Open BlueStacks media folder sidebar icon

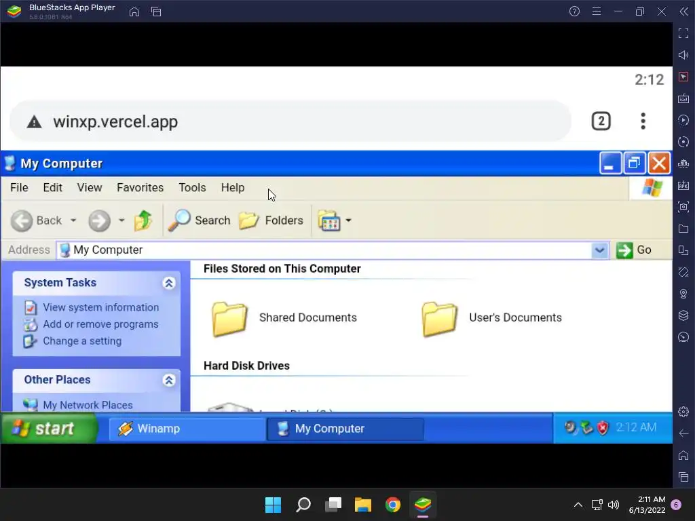(x=683, y=229)
